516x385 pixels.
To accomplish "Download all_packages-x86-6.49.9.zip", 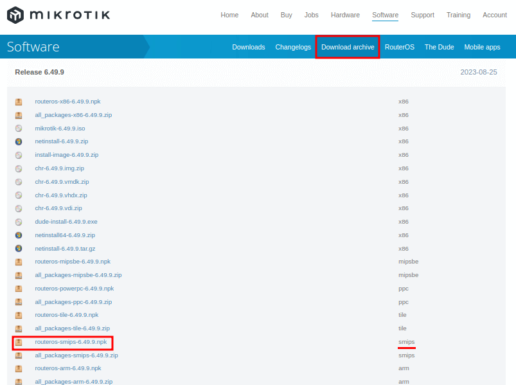I will pos(73,115).
